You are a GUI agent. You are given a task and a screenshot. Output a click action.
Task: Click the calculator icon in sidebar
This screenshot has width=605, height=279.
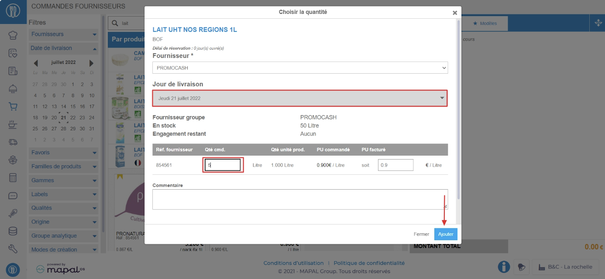(13, 178)
